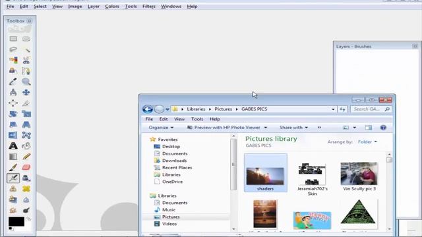Select the Cage Transform tool
The image size is (422, 237).
pyautogui.click(x=26, y=135)
